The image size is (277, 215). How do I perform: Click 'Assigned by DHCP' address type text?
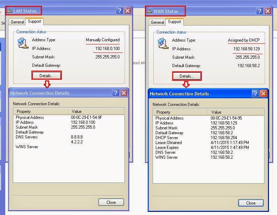(244, 40)
